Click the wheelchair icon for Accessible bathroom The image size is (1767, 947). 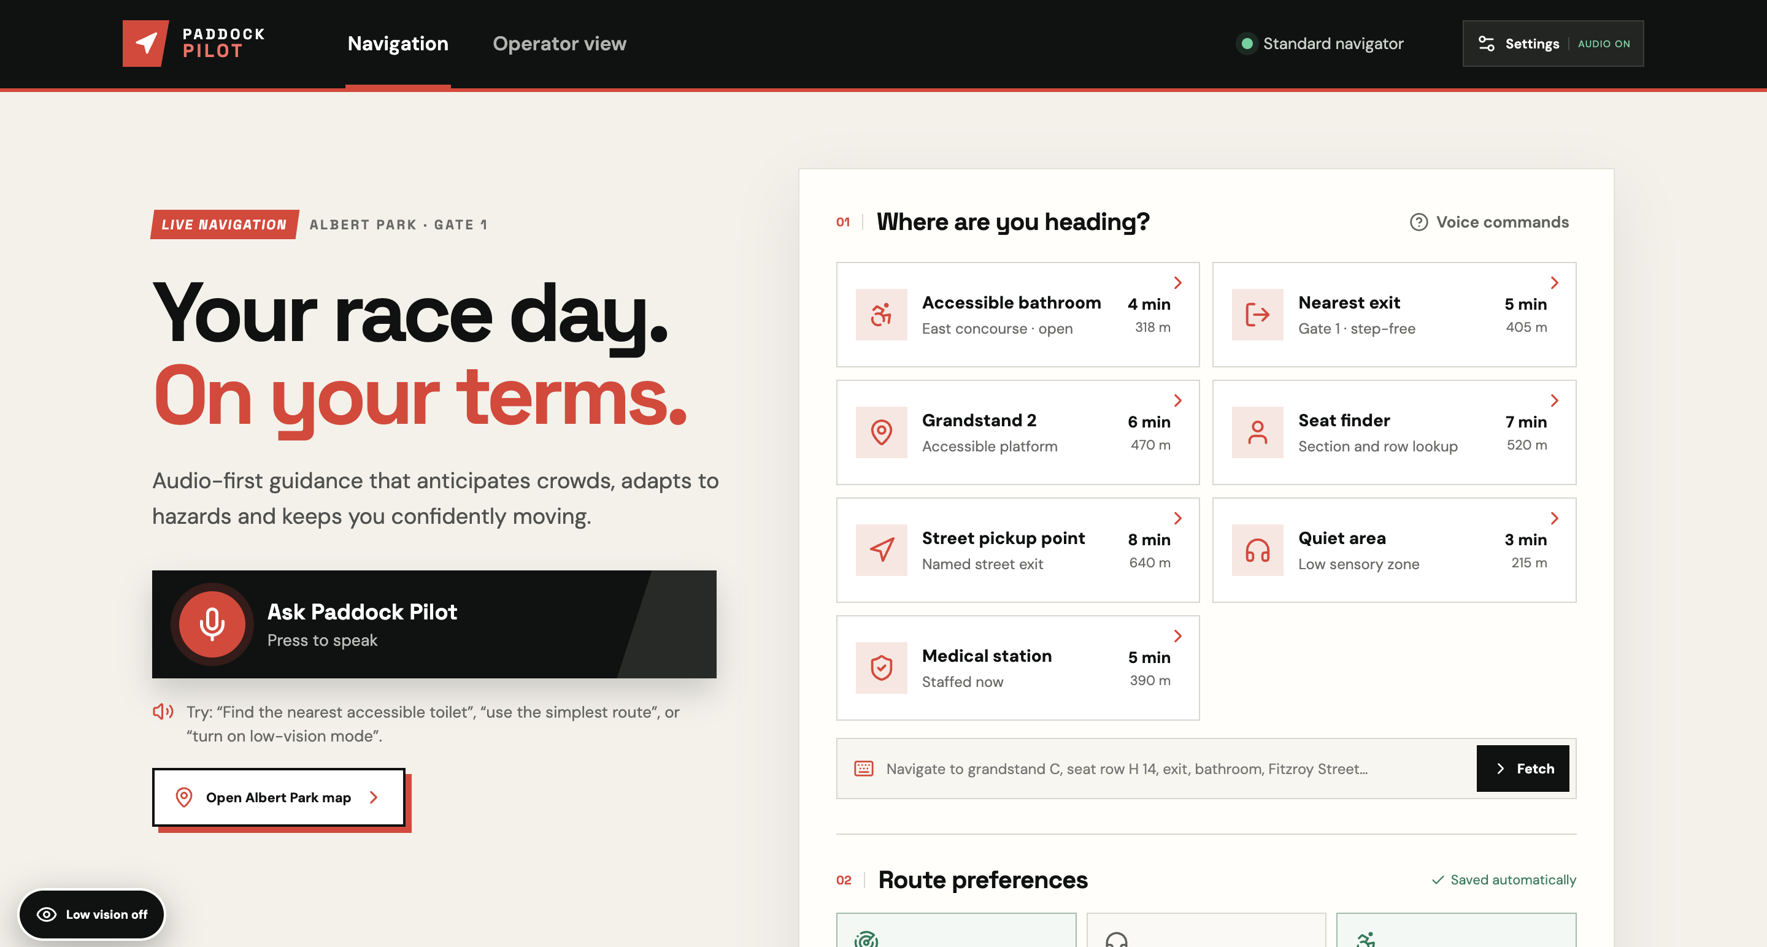point(882,315)
